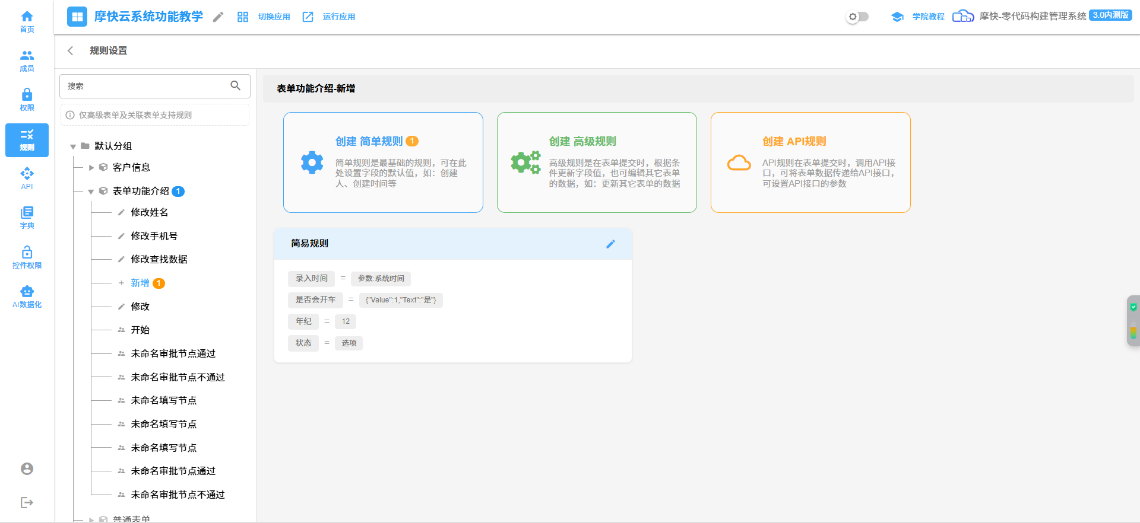Click the 年纪 field tag
1140x523 pixels.
coord(303,321)
